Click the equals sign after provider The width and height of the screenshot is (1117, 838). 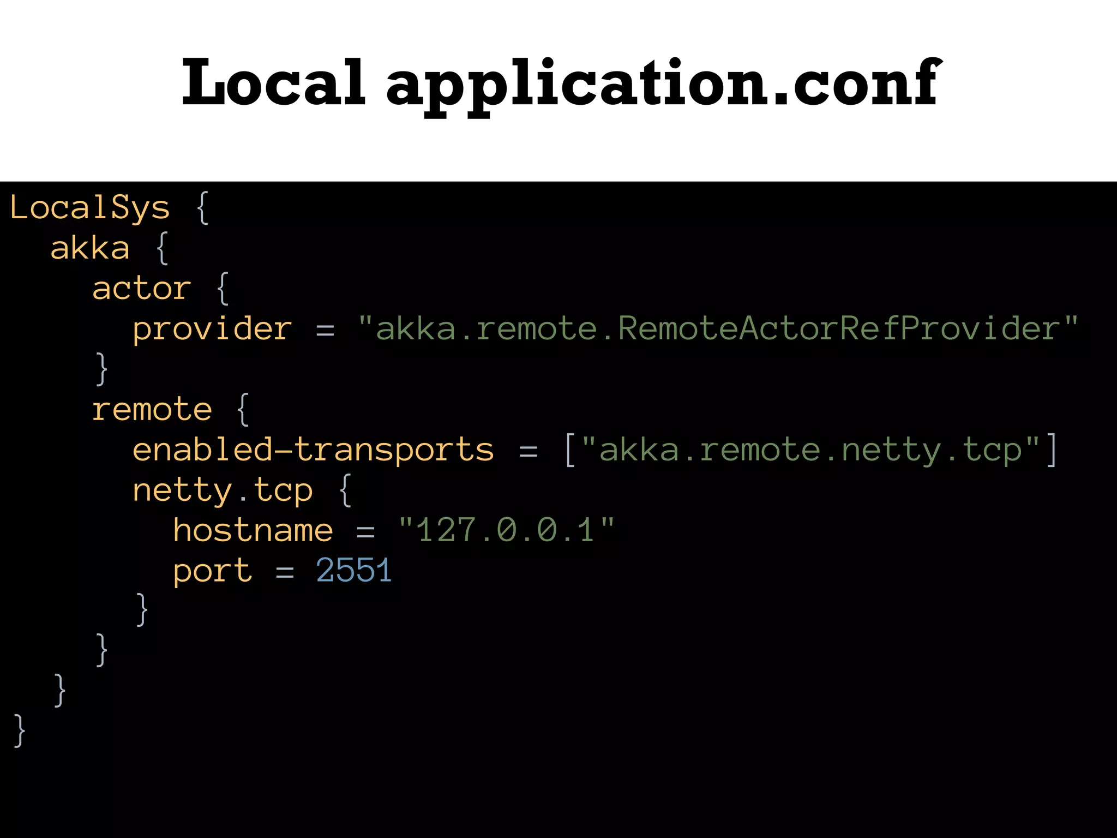[325, 330]
